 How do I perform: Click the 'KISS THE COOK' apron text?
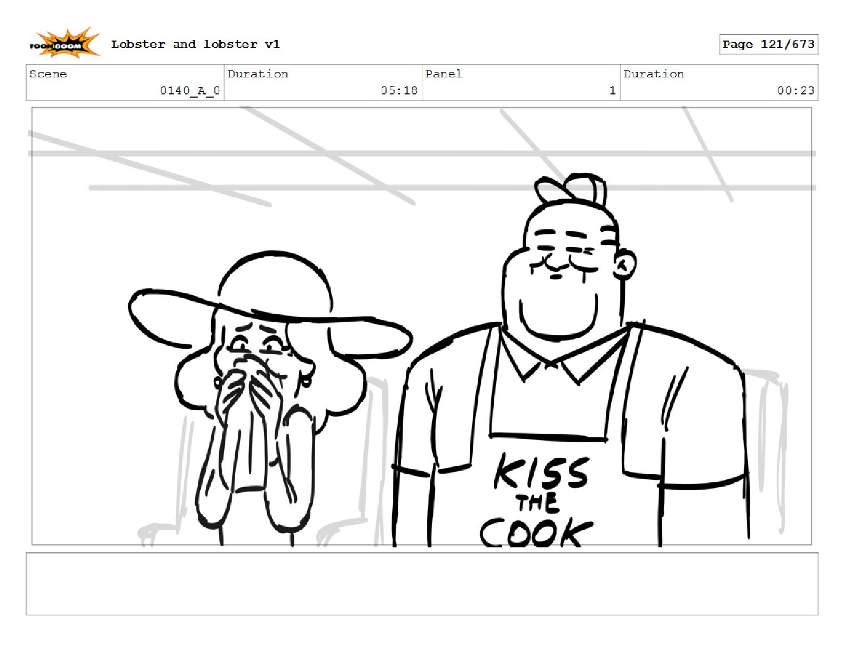[x=536, y=500]
